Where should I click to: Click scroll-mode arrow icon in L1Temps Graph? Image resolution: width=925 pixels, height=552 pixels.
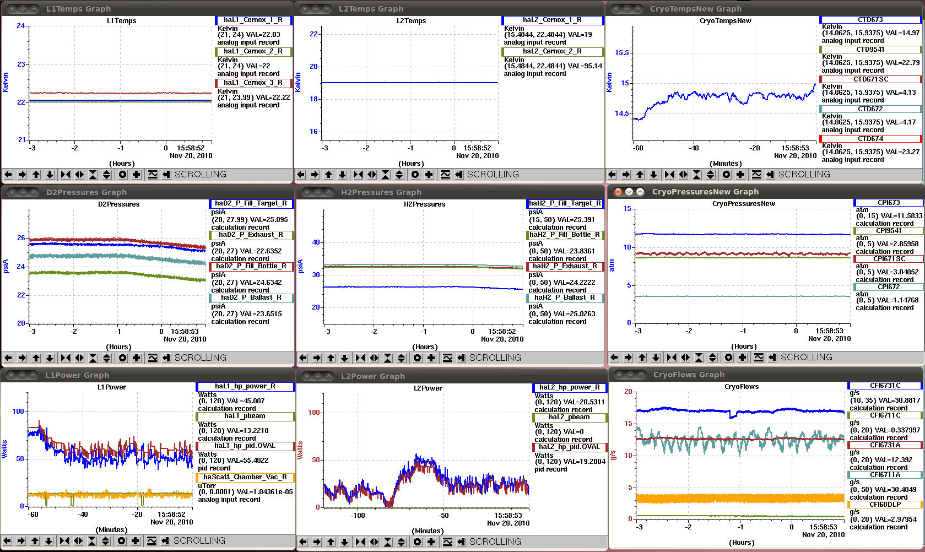166,175
